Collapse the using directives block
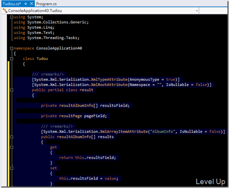 tap(12, 17)
